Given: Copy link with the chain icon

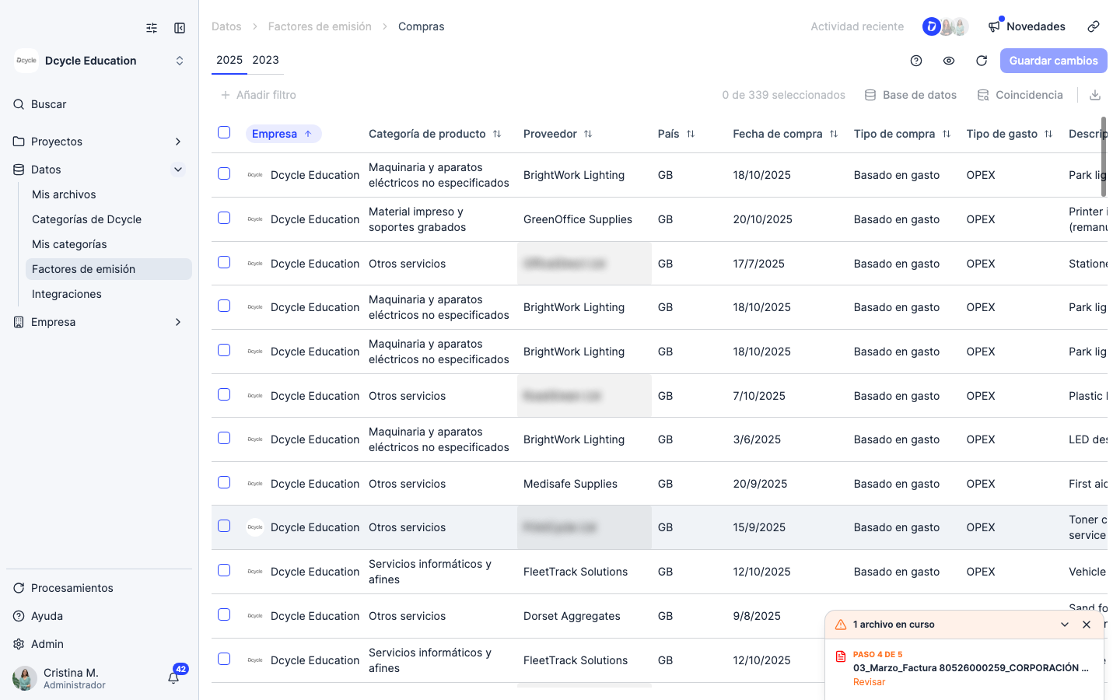Looking at the screenshot, I should click(1094, 26).
